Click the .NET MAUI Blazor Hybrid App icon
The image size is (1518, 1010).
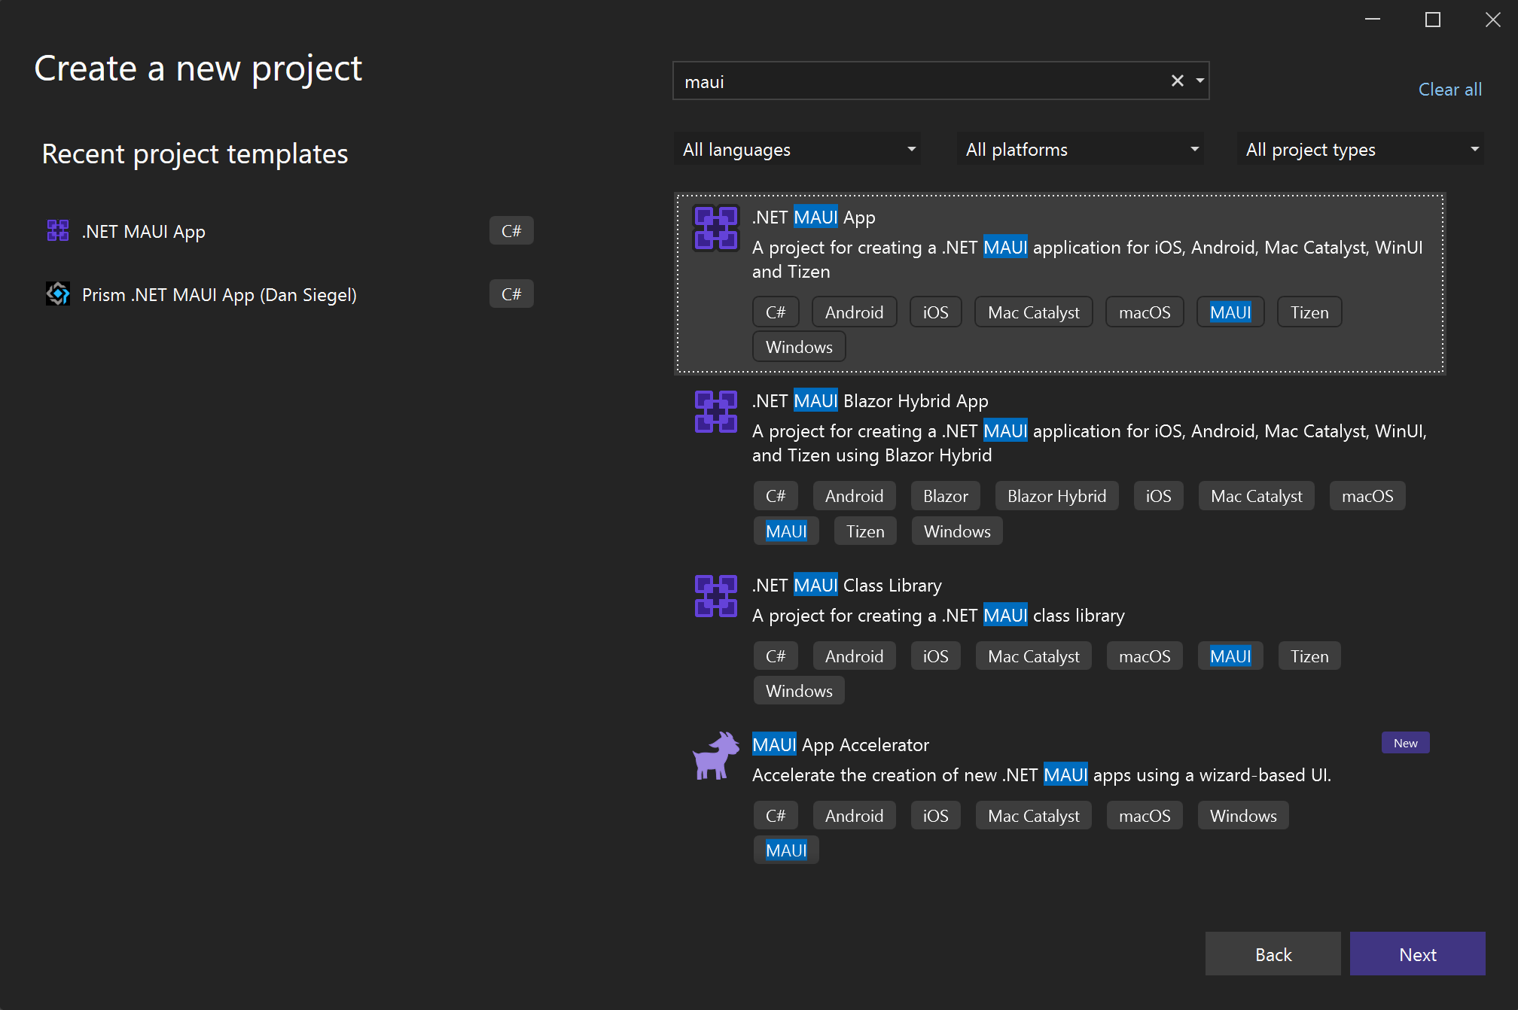(x=715, y=412)
